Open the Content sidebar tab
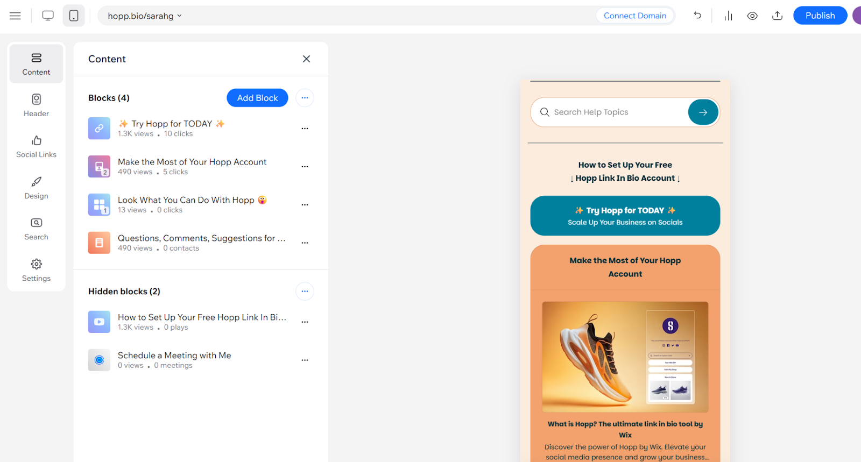861x462 pixels. (36, 64)
